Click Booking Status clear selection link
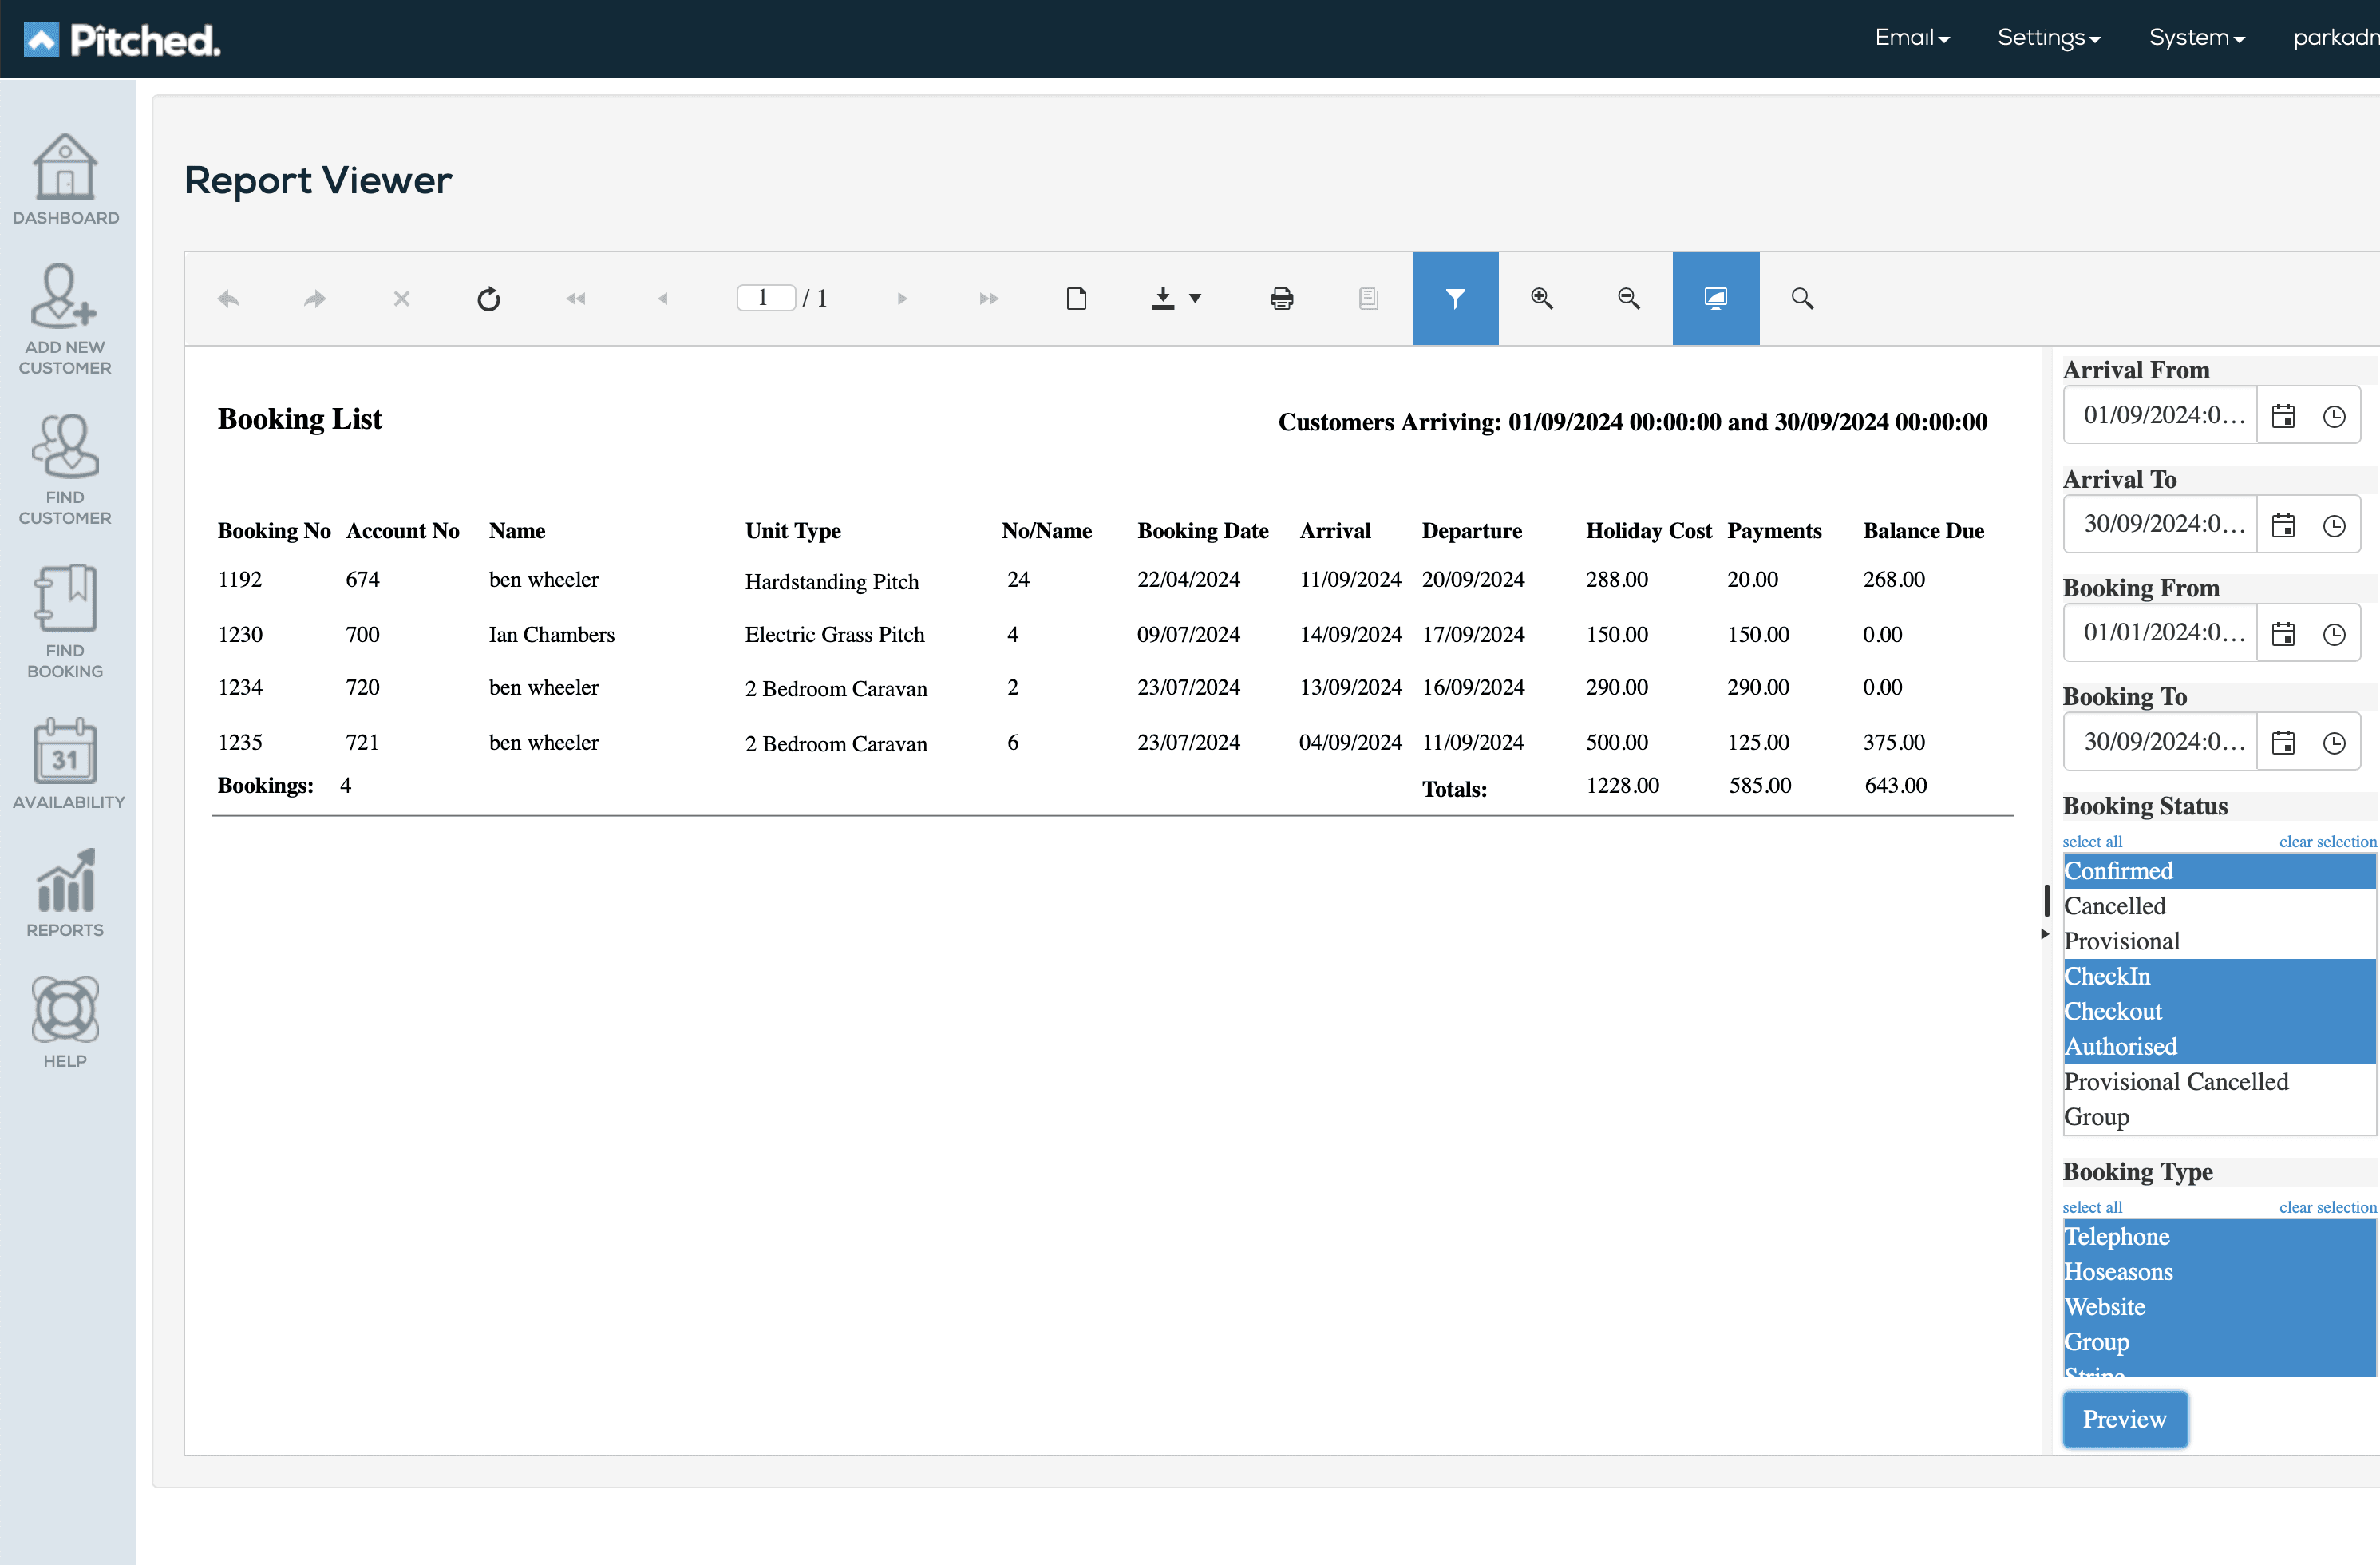The width and height of the screenshot is (2380, 1565). click(2327, 842)
